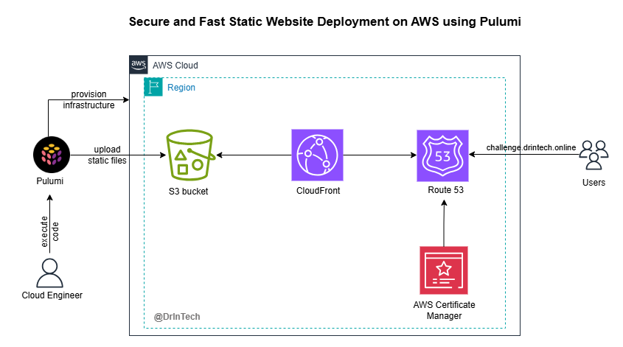Viewport: 623px width, 347px height.
Task: Select the Route 53 shield icon
Action: [442, 155]
